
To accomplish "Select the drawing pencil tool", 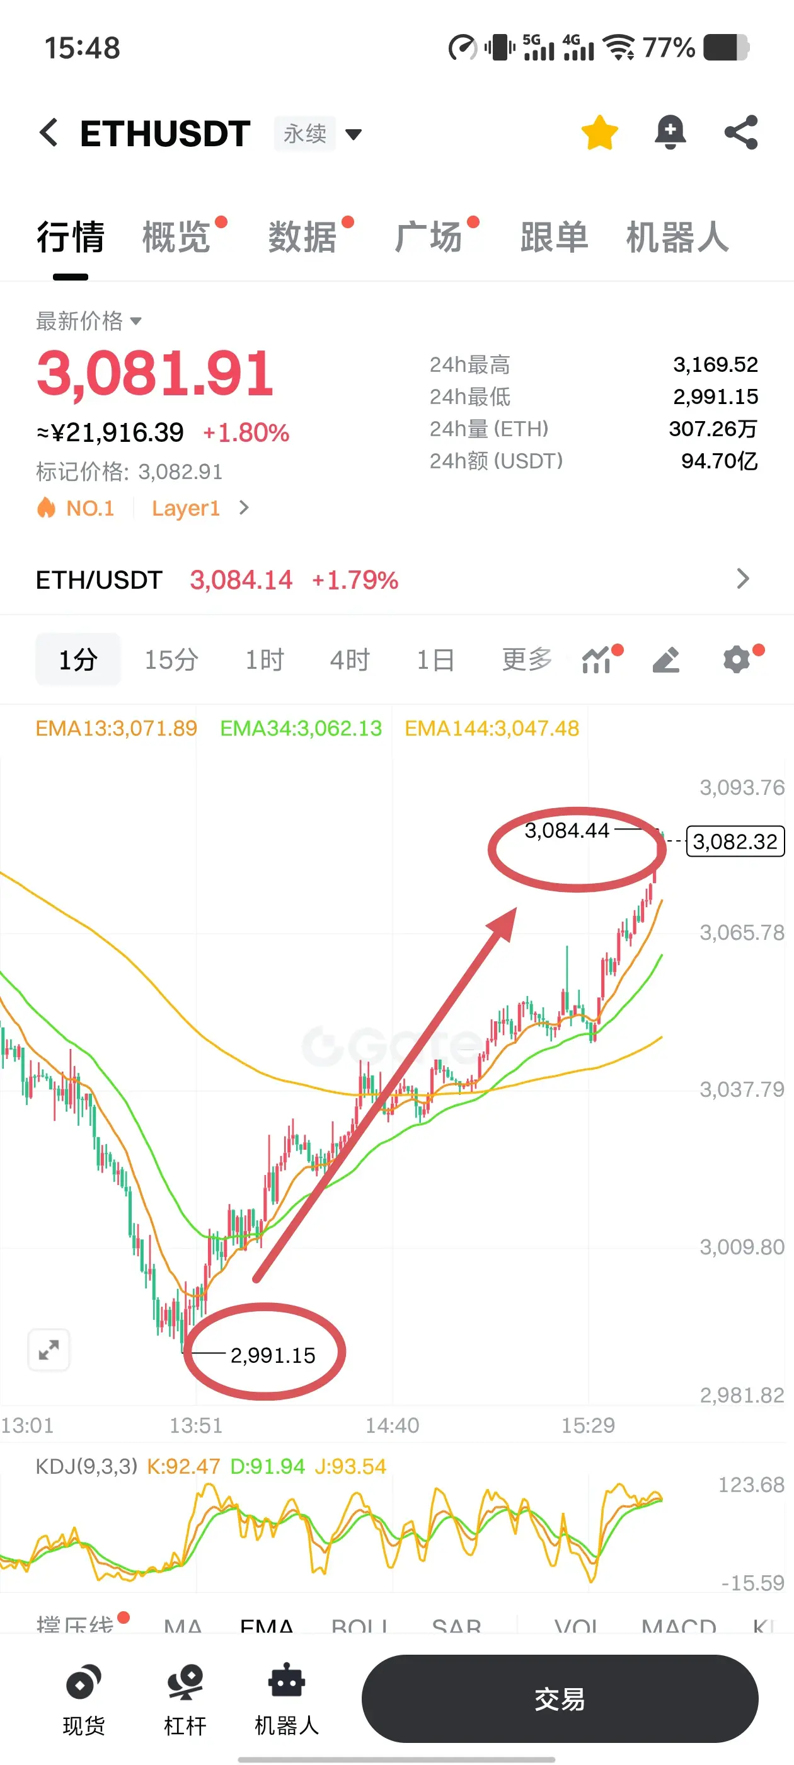I will pyautogui.click(x=666, y=660).
